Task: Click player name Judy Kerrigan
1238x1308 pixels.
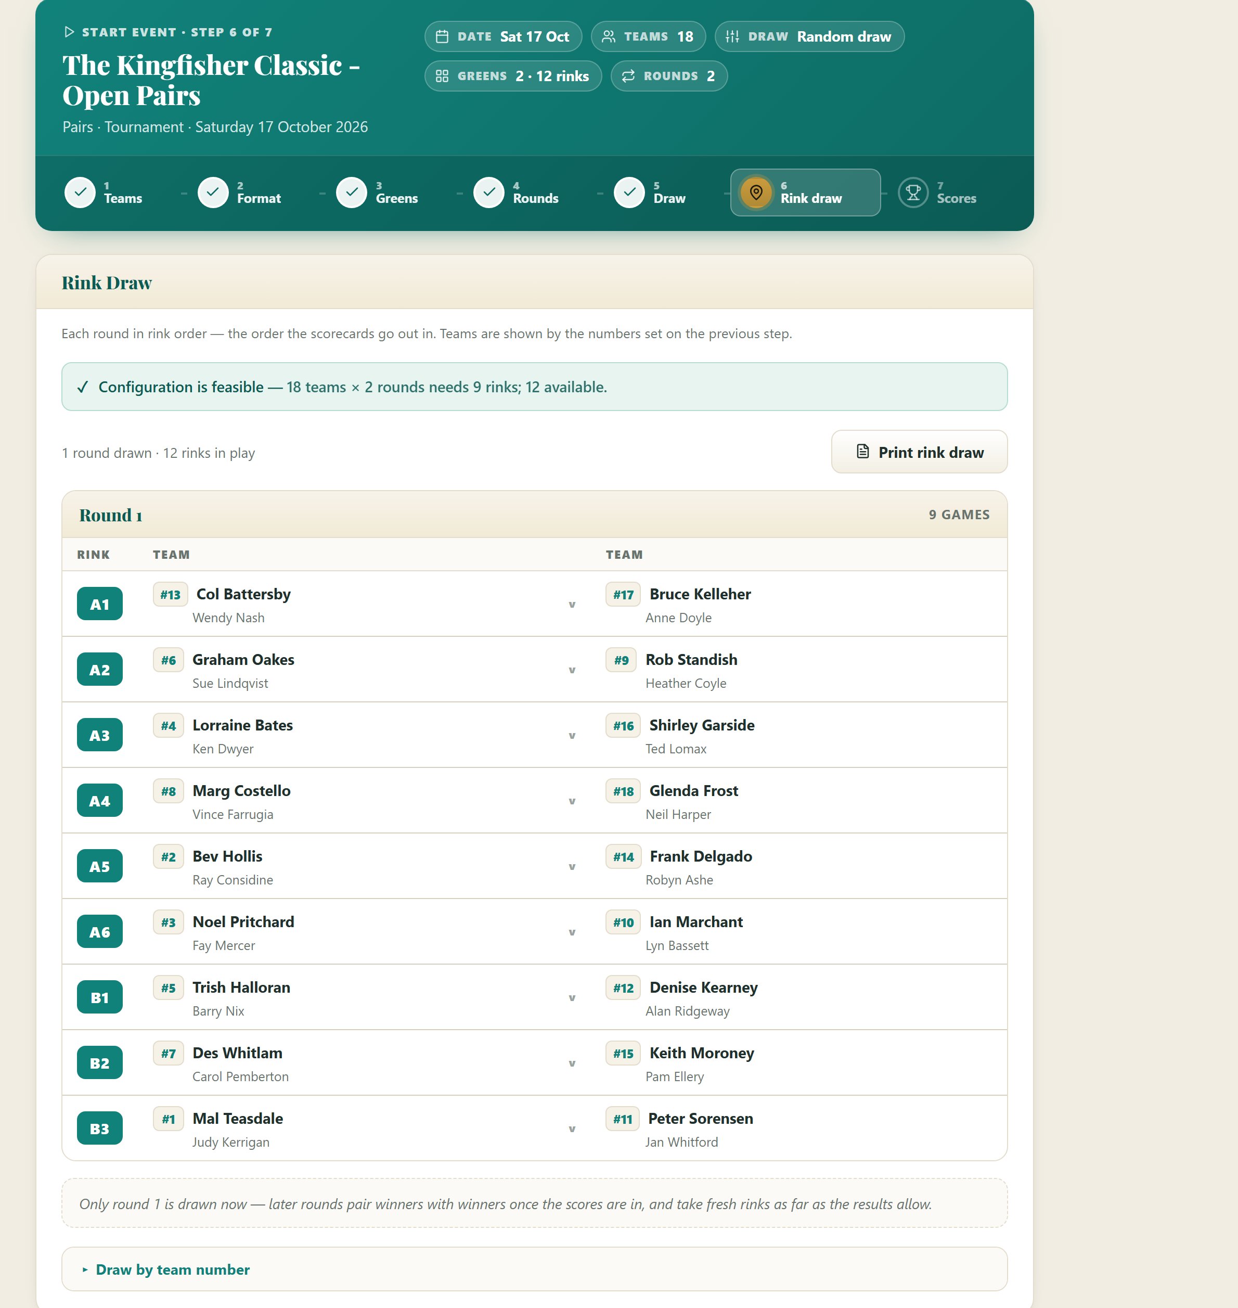Action: pyautogui.click(x=231, y=1143)
